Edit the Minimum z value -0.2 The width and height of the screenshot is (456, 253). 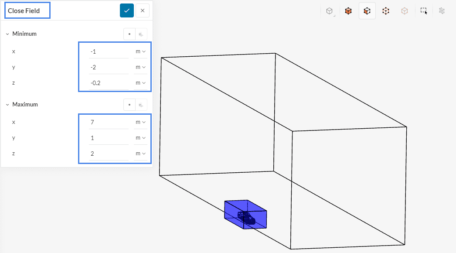click(109, 83)
